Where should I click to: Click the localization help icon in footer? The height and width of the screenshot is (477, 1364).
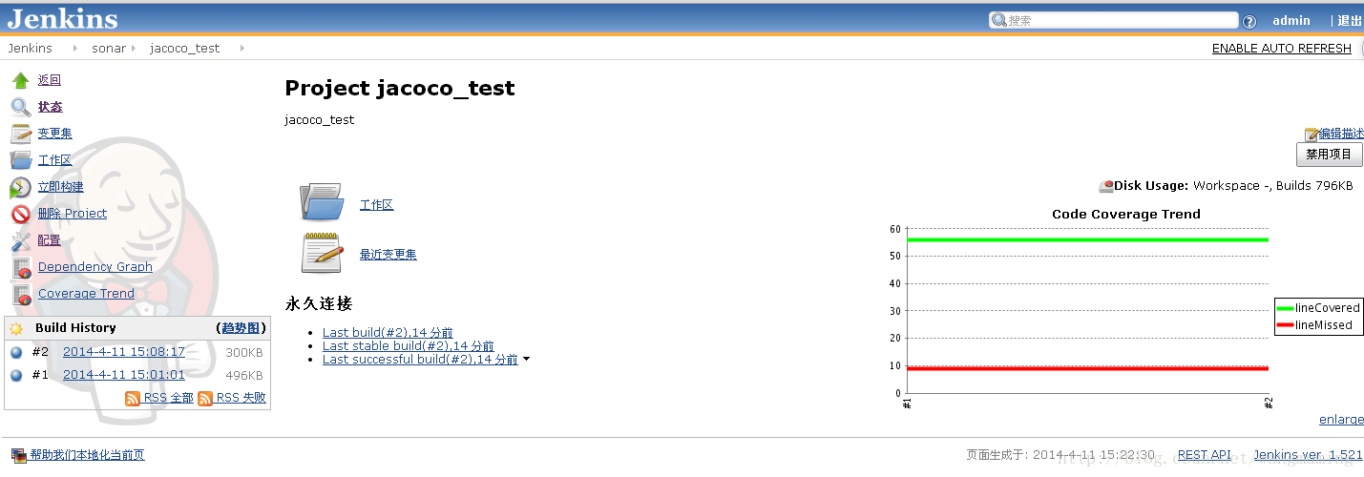pos(18,455)
